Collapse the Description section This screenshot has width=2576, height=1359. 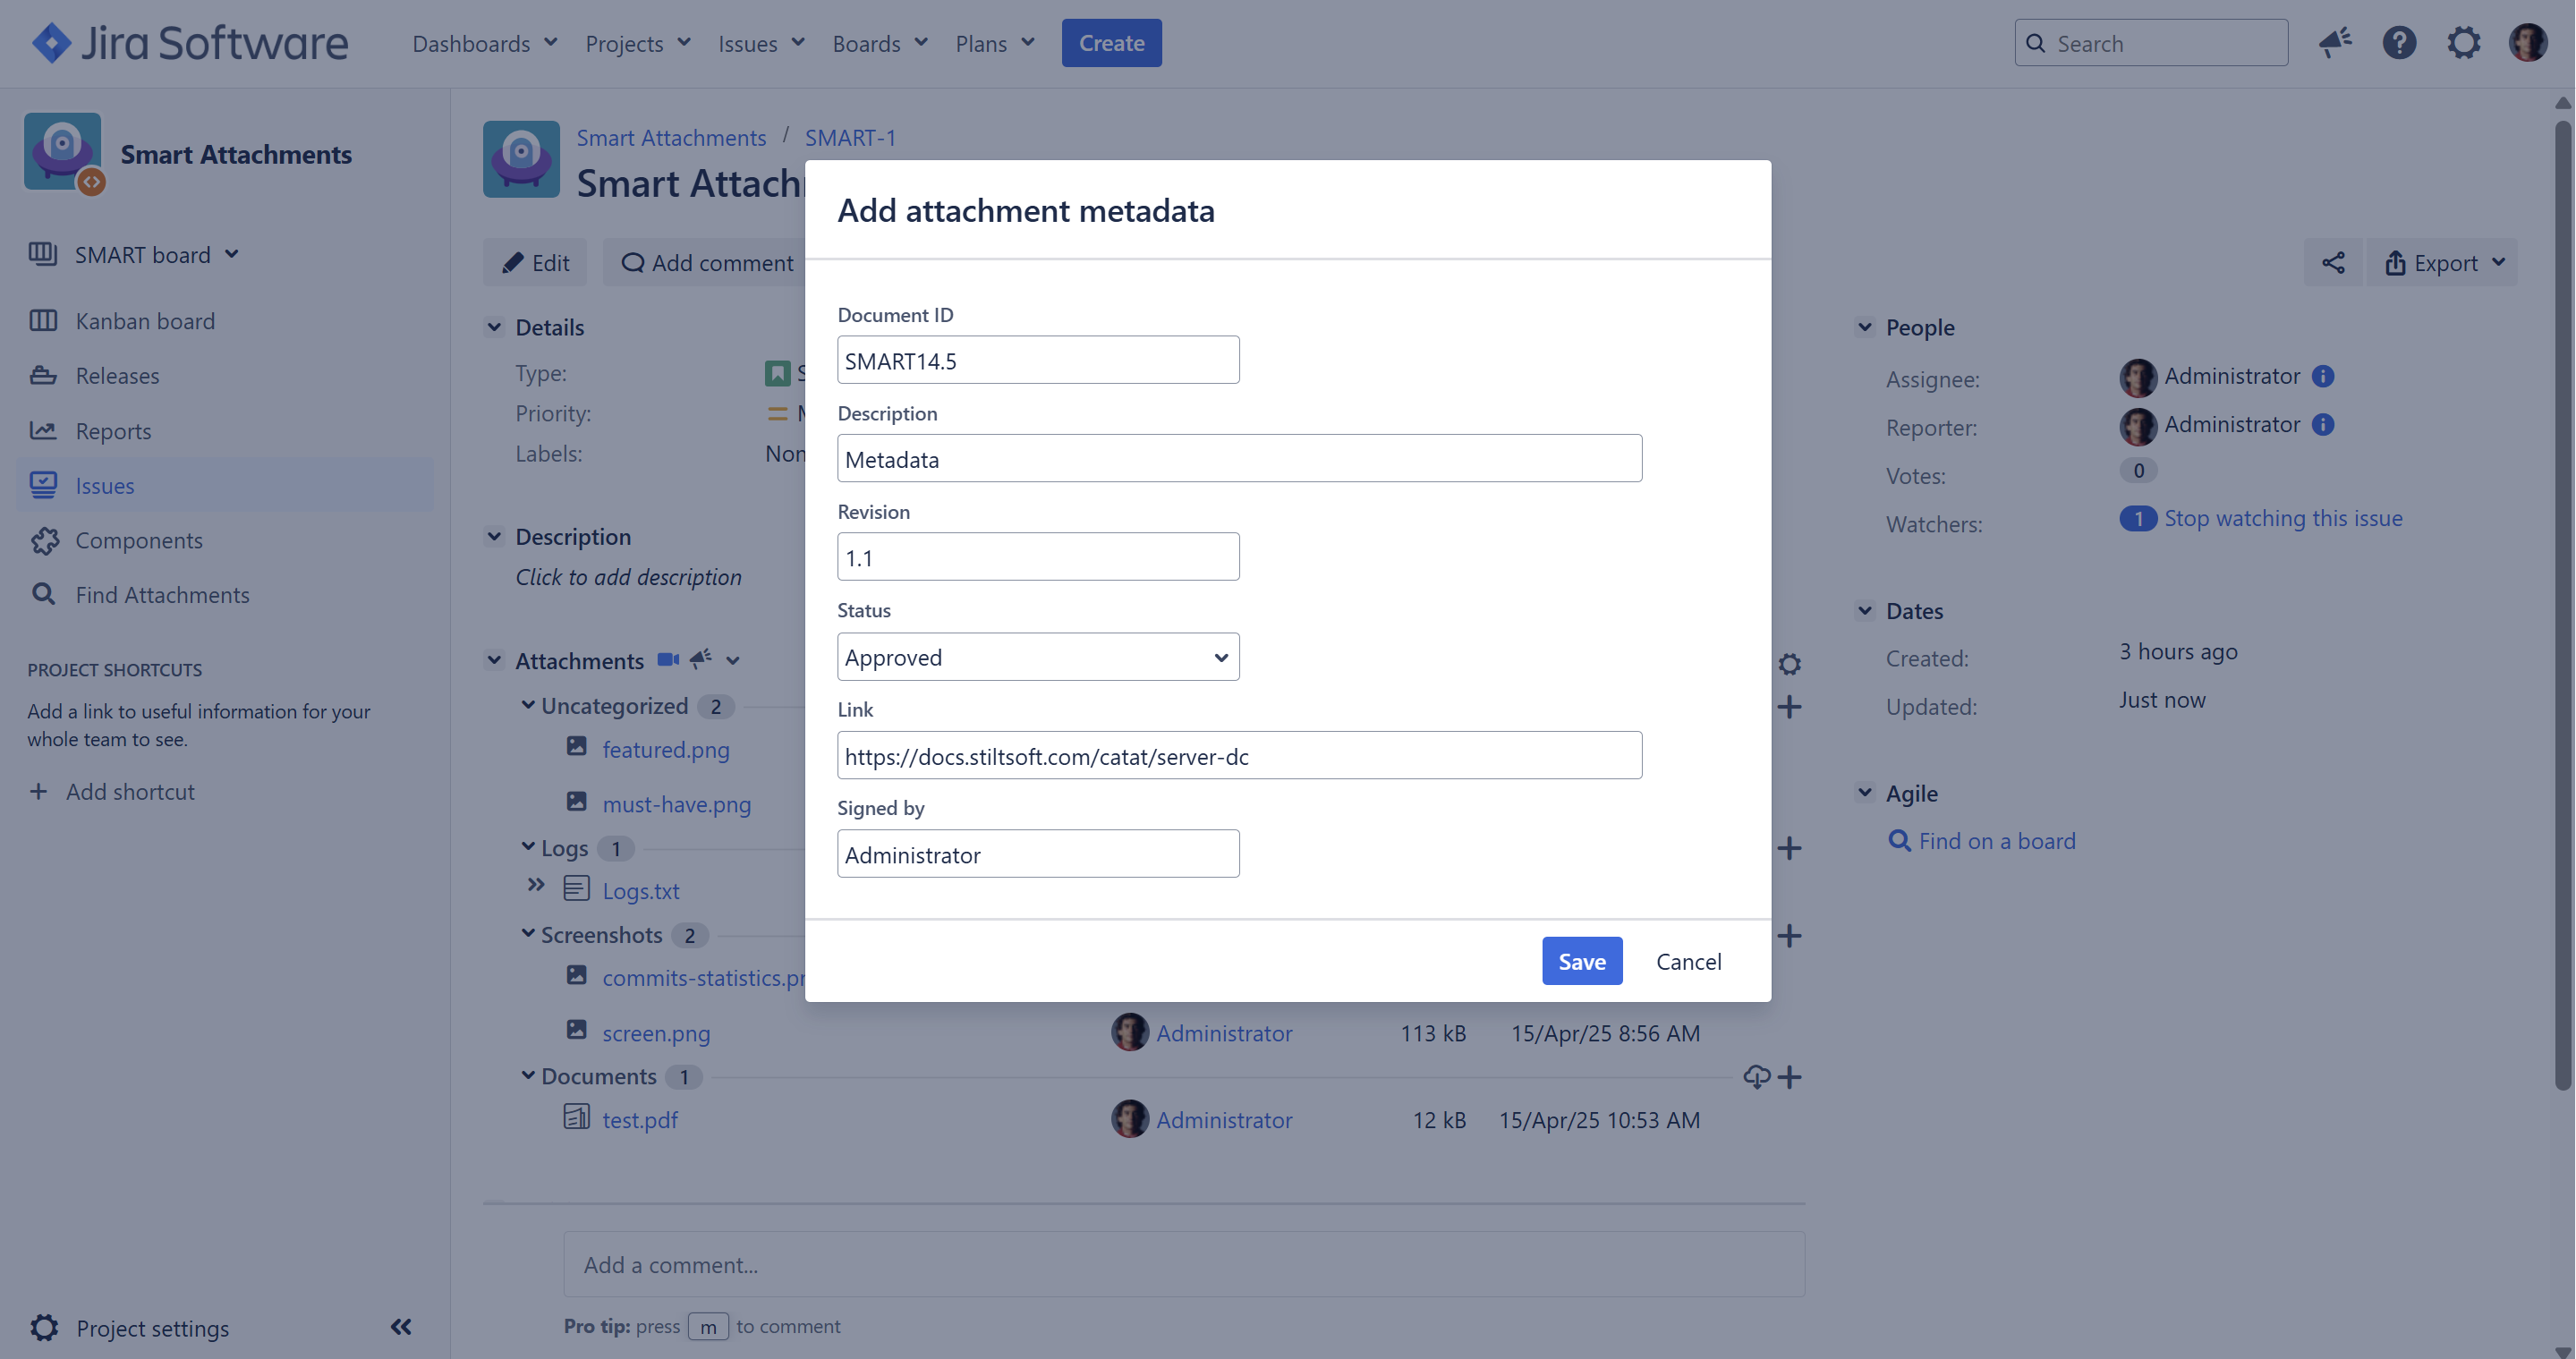[494, 536]
